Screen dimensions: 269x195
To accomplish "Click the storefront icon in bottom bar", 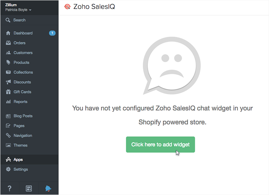I will (29, 189).
